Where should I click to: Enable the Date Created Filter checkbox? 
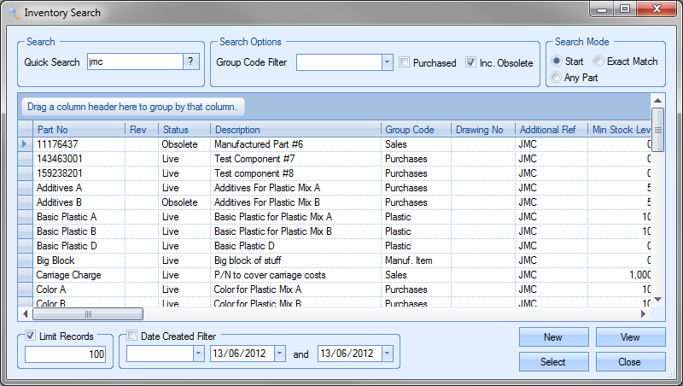[132, 336]
